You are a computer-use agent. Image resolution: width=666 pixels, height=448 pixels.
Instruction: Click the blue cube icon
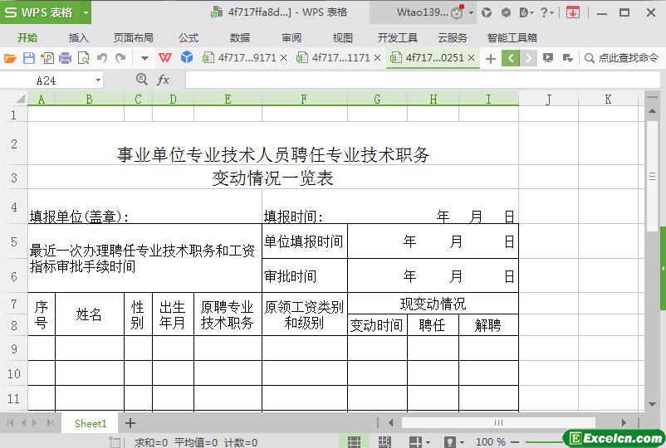[x=187, y=57]
